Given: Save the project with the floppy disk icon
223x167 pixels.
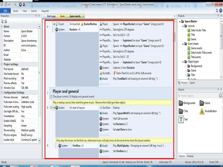Looking at the screenshot, I should (x=6, y=4).
